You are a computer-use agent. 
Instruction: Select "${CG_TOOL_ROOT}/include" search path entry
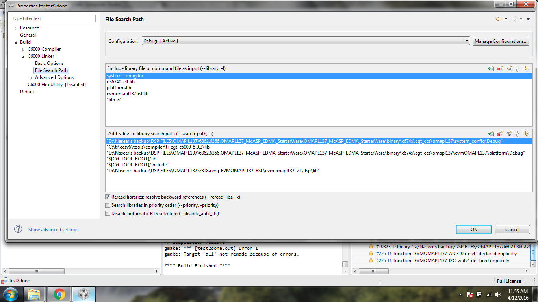[319, 165]
